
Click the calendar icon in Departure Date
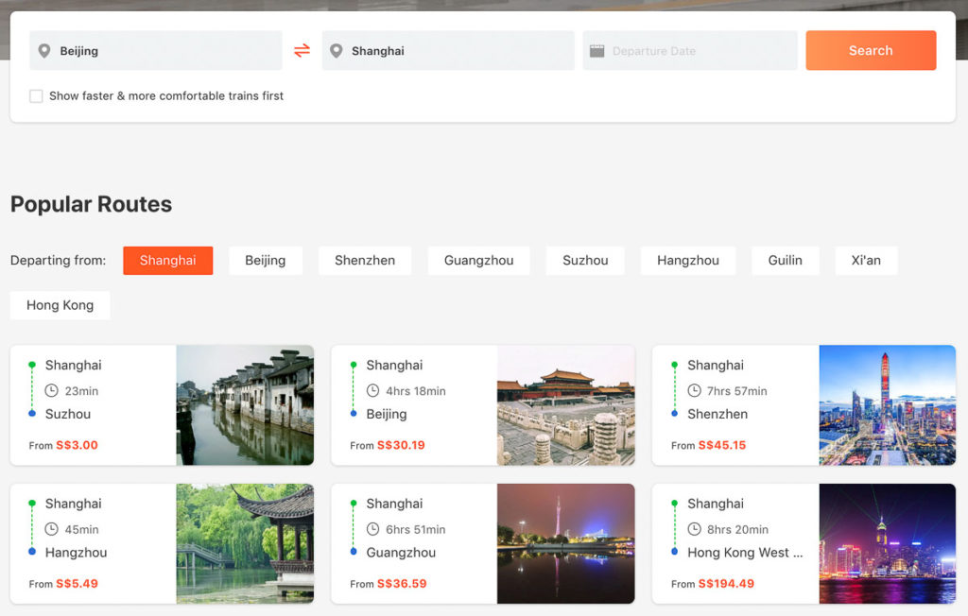[x=597, y=51]
